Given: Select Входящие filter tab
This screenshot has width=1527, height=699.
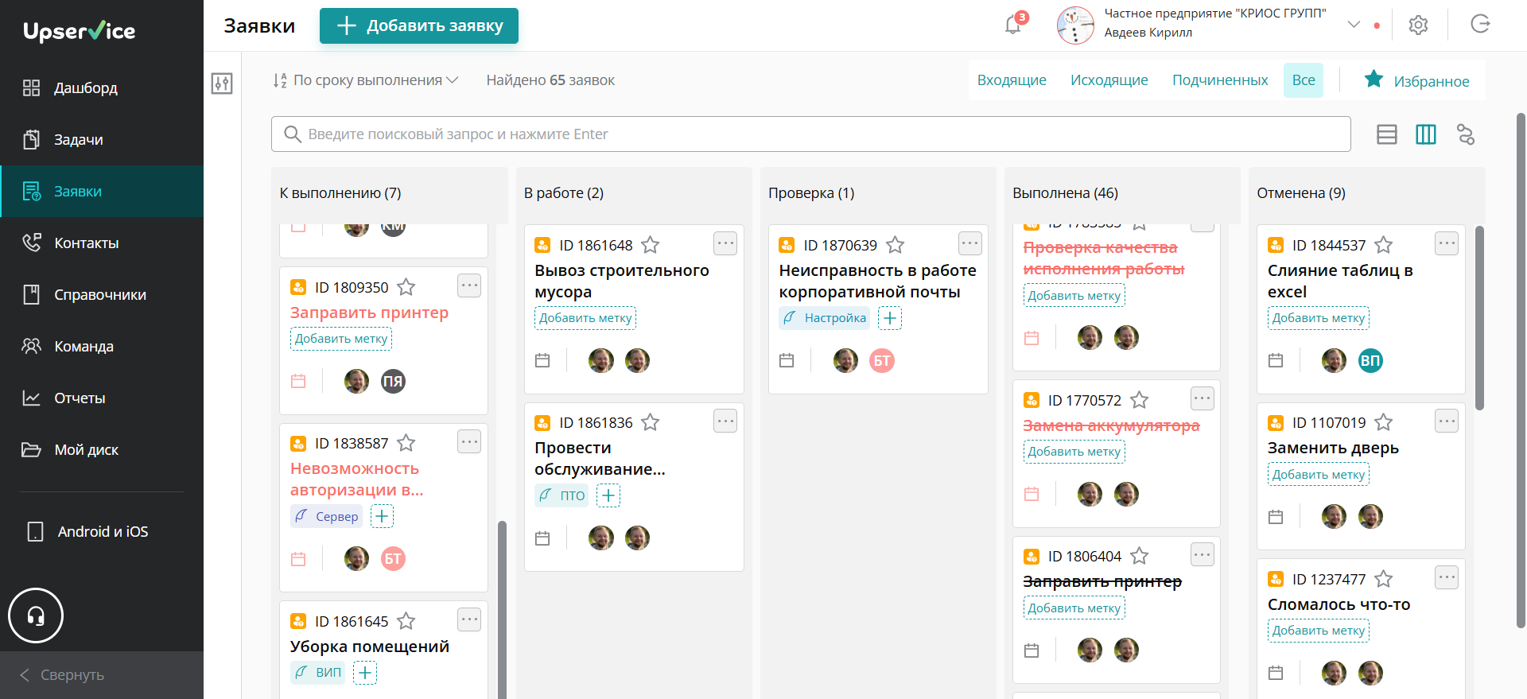Looking at the screenshot, I should coord(1012,80).
